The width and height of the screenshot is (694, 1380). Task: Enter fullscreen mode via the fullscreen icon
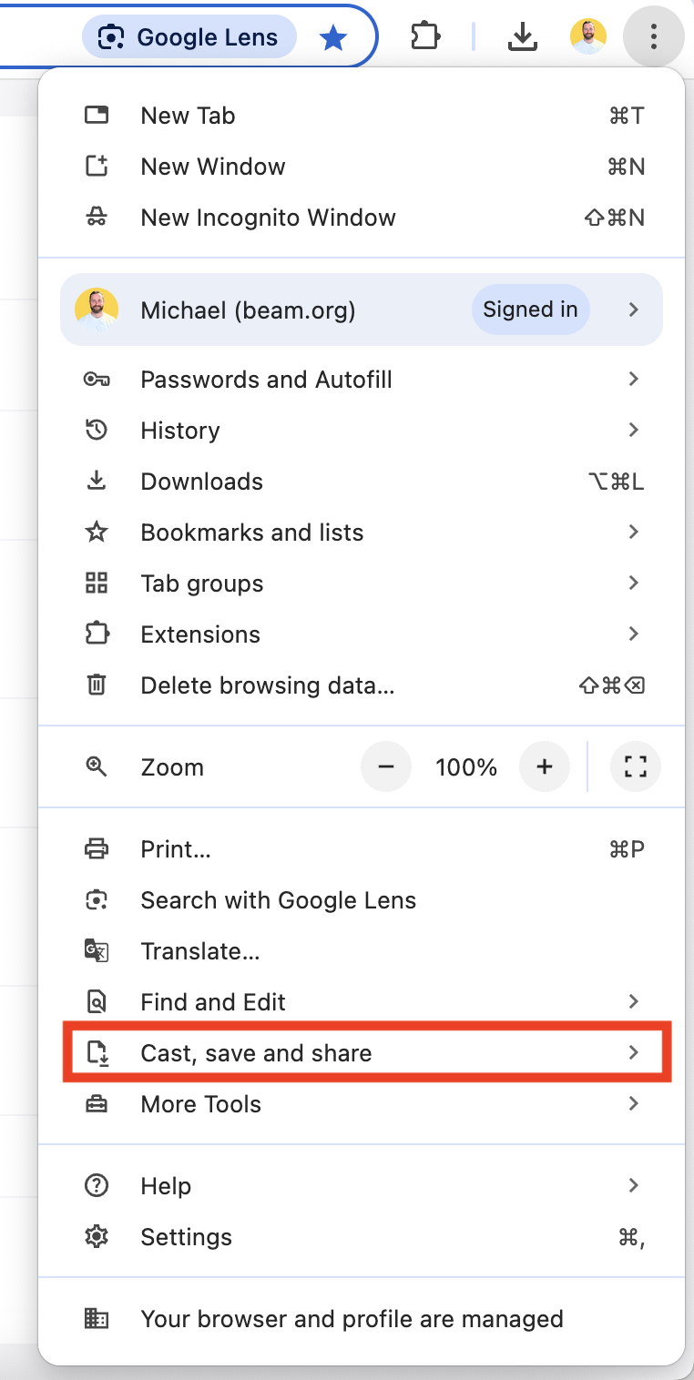[x=636, y=767]
